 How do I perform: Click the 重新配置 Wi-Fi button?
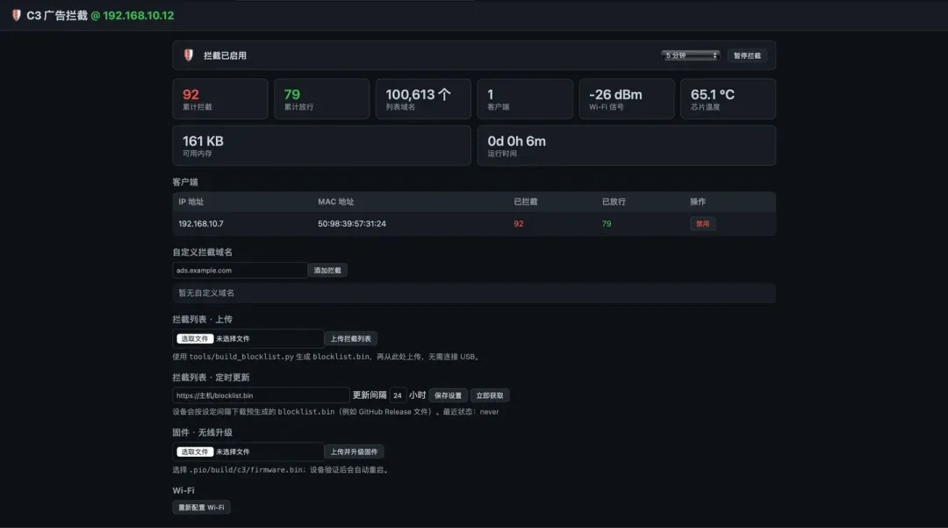[201, 508]
